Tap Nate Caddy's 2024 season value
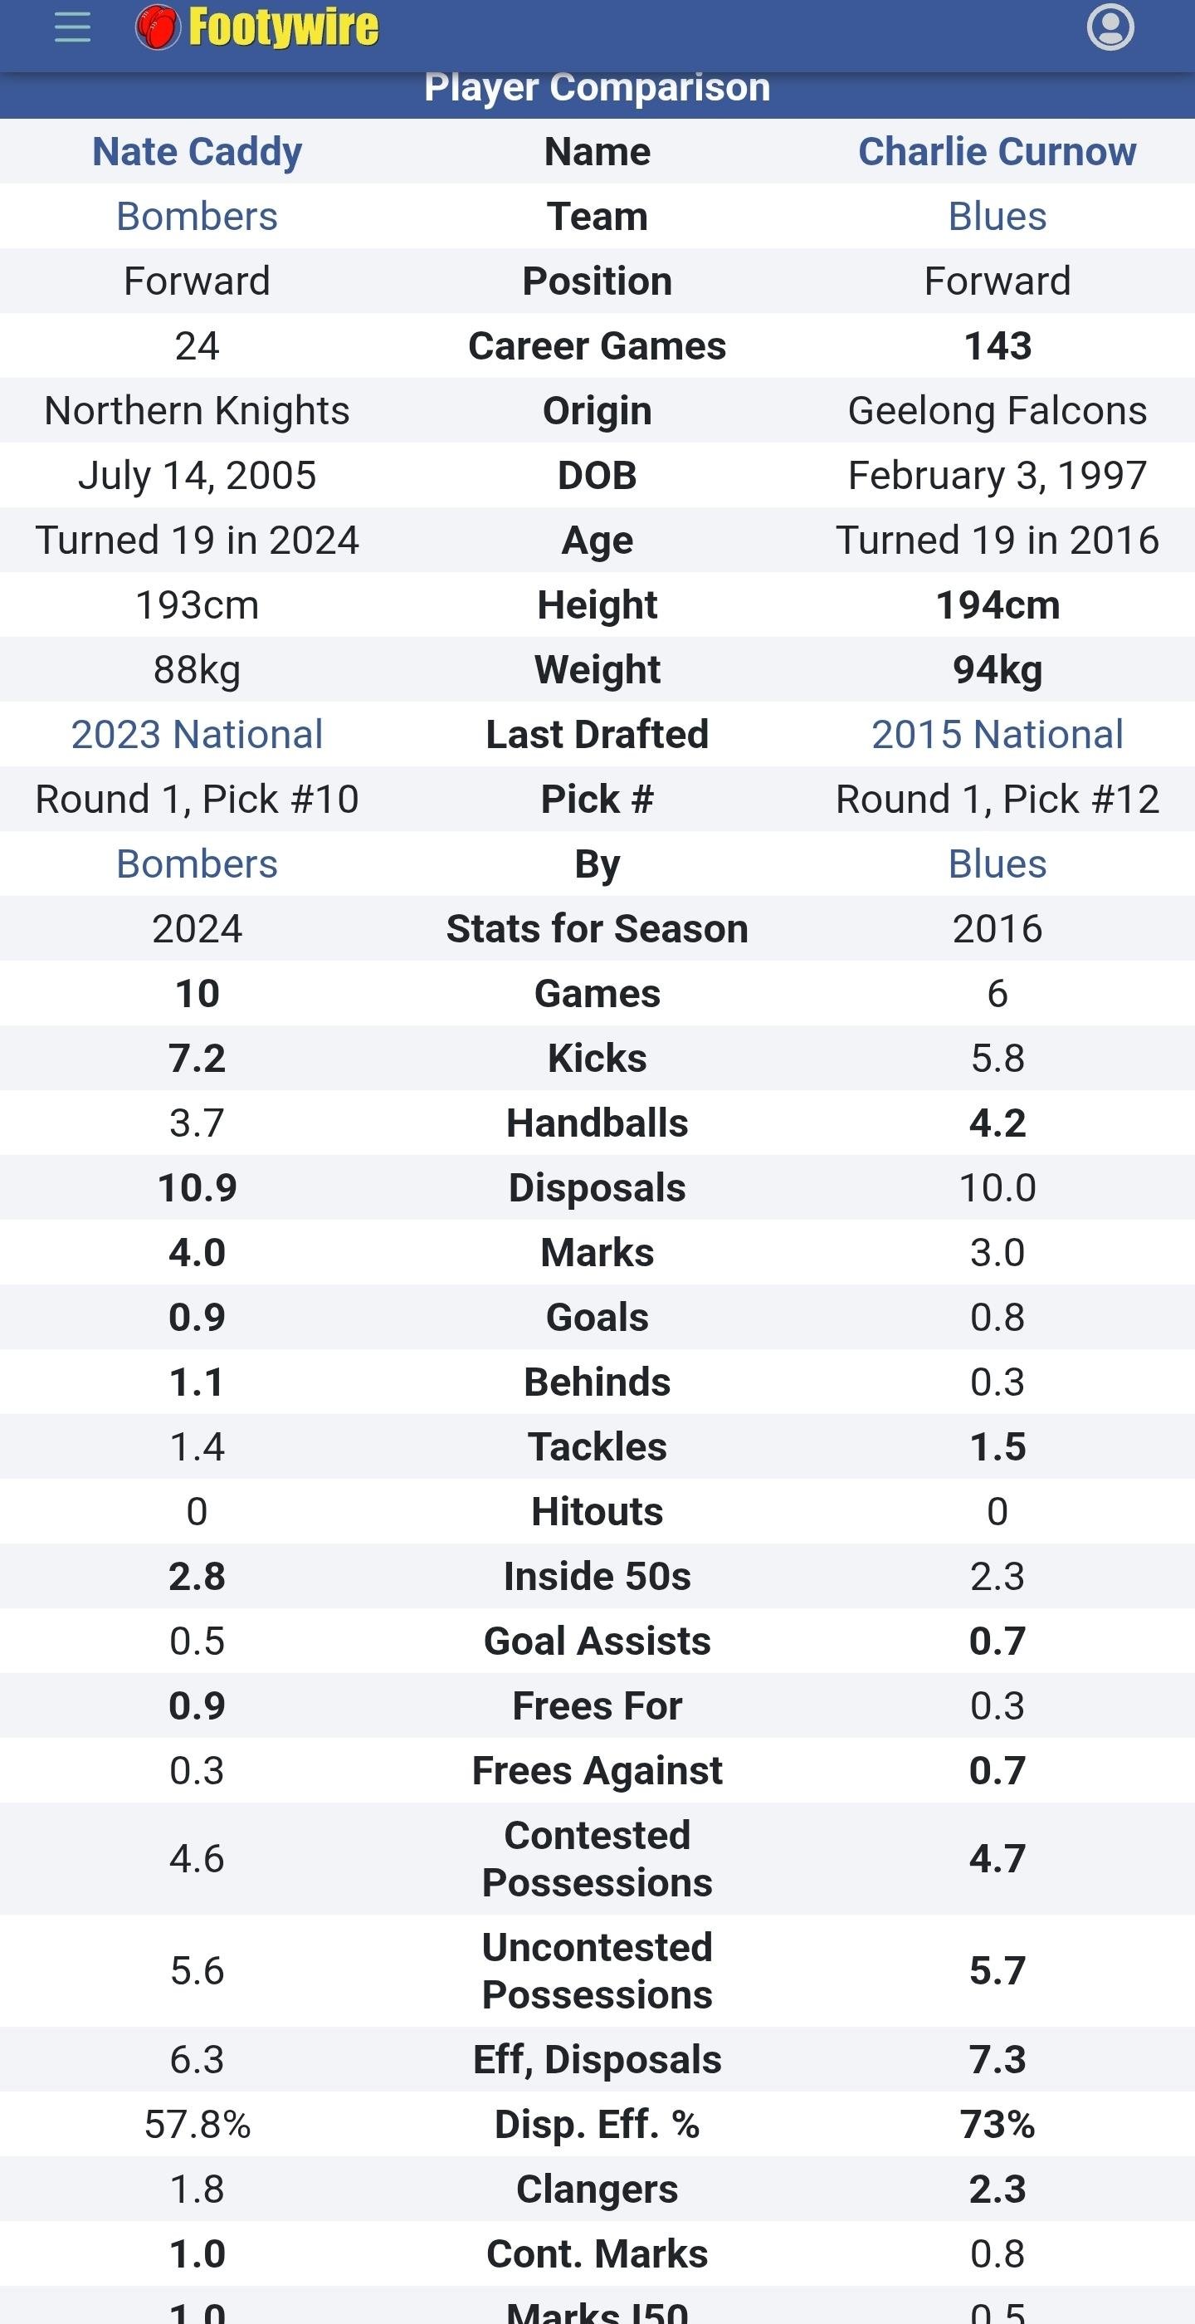Image resolution: width=1195 pixels, height=2324 pixels. 198,929
